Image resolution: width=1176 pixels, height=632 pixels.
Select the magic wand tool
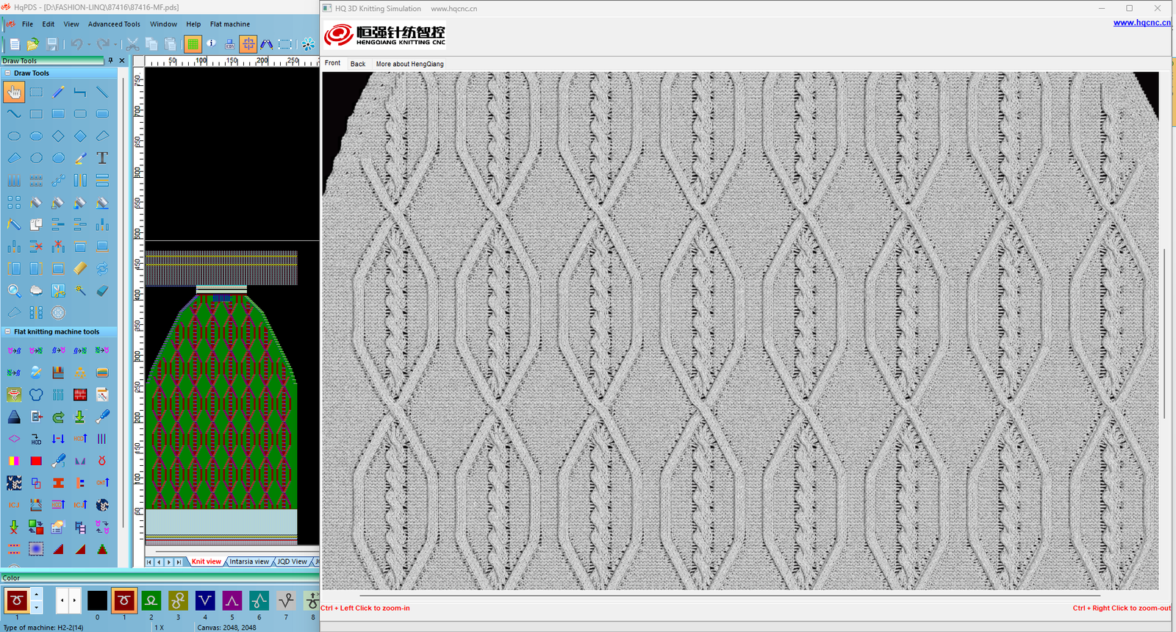(x=80, y=290)
